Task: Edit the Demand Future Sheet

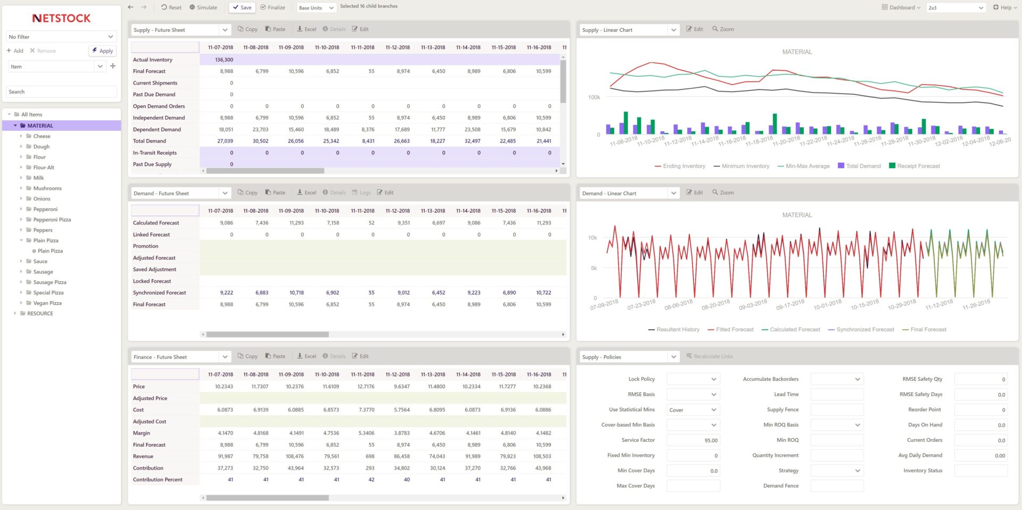Action: tap(385, 193)
